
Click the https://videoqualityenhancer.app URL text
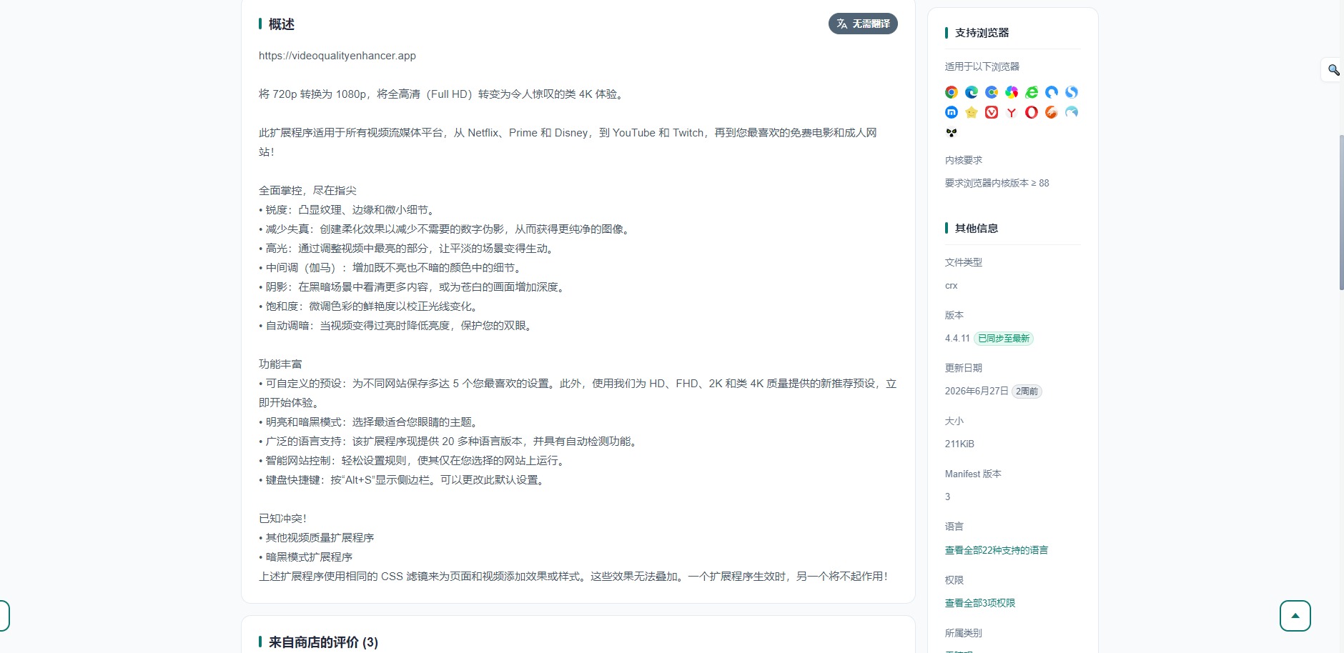click(337, 56)
